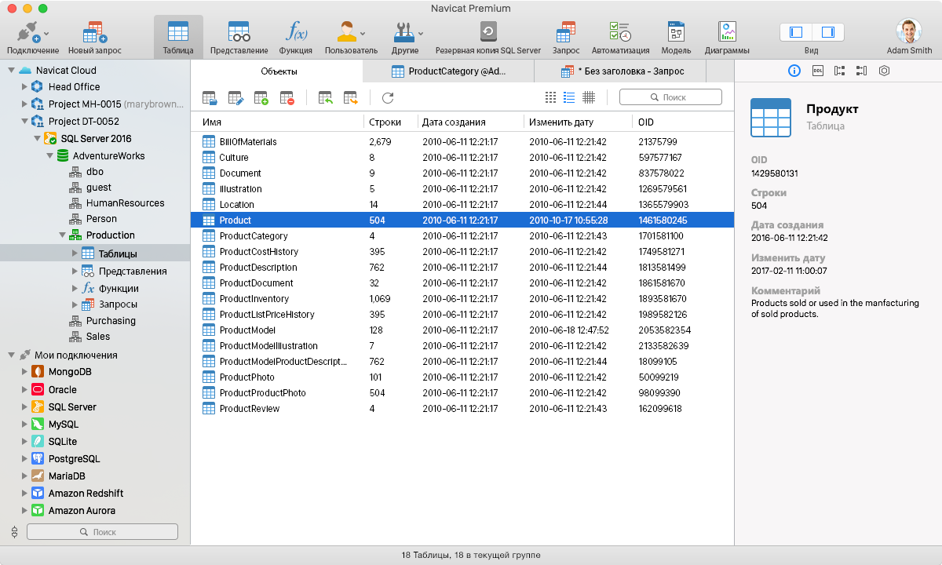Expand the MongoDB connection node
Image resolution: width=942 pixels, height=565 pixels.
24,372
